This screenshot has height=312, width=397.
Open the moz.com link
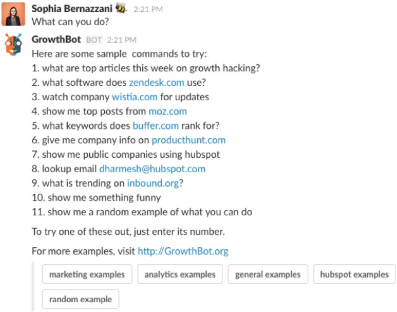[168, 111]
